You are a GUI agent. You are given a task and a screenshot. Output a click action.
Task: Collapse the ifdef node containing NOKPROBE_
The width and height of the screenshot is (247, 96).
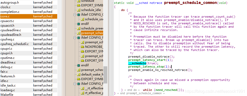[x=75, y=38]
